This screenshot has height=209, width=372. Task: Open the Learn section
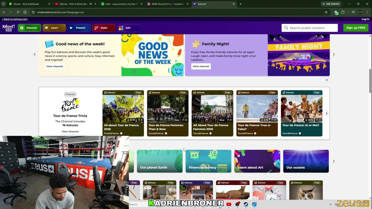[x=54, y=28]
